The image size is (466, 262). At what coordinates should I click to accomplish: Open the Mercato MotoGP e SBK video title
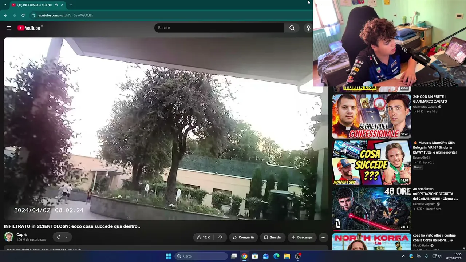click(x=435, y=147)
